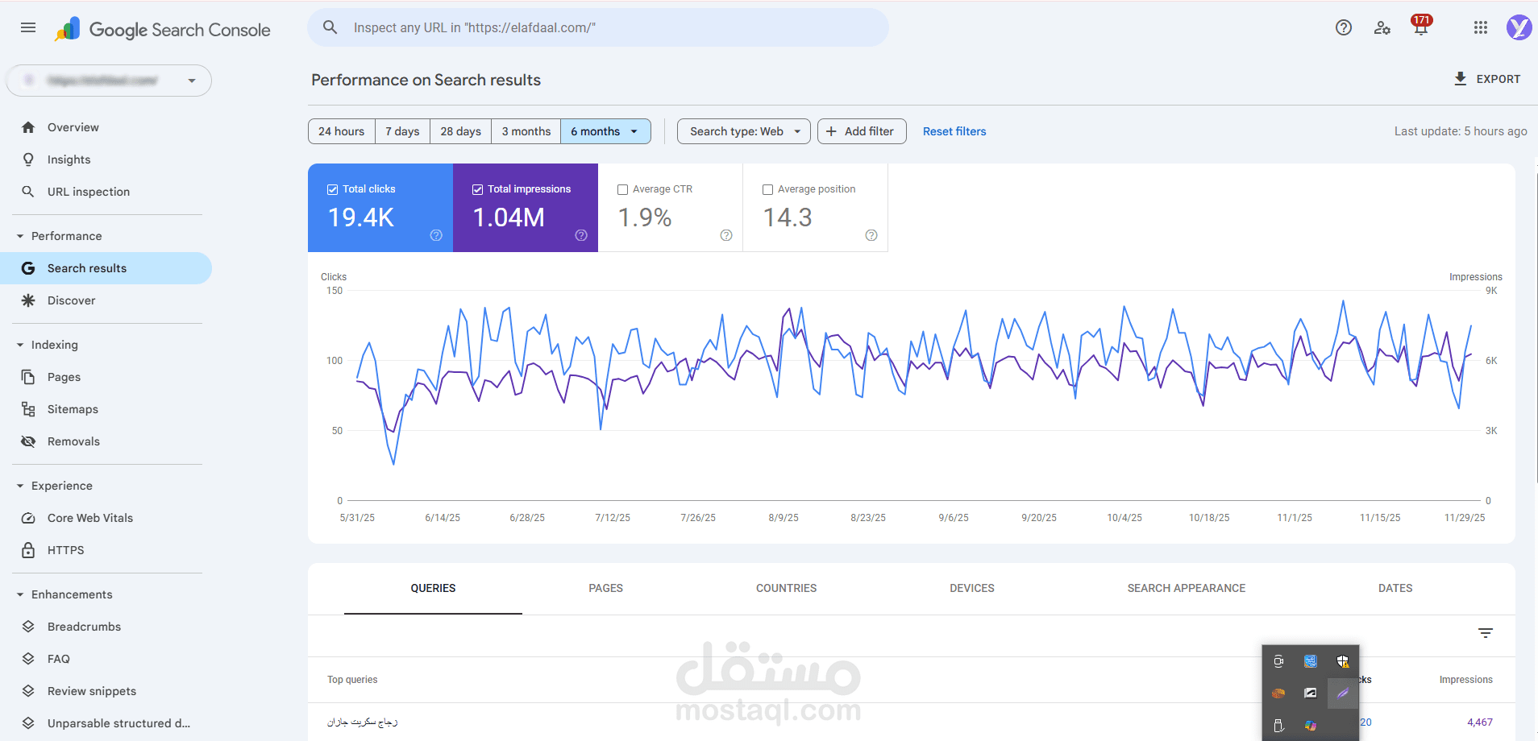Select the 24 hours date range
The image size is (1538, 741).
click(x=341, y=131)
